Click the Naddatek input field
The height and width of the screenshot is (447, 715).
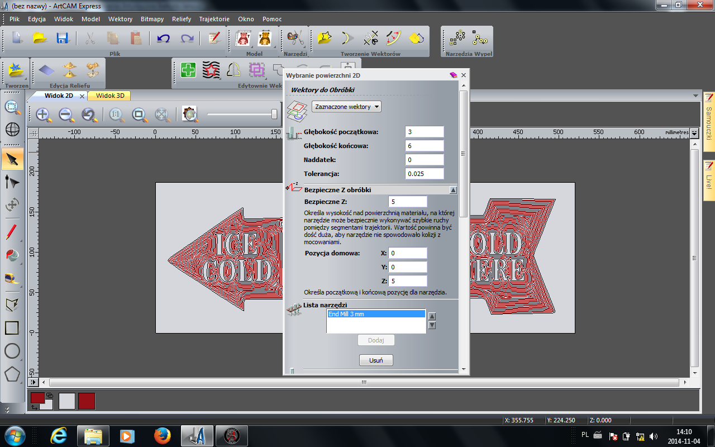pyautogui.click(x=425, y=160)
